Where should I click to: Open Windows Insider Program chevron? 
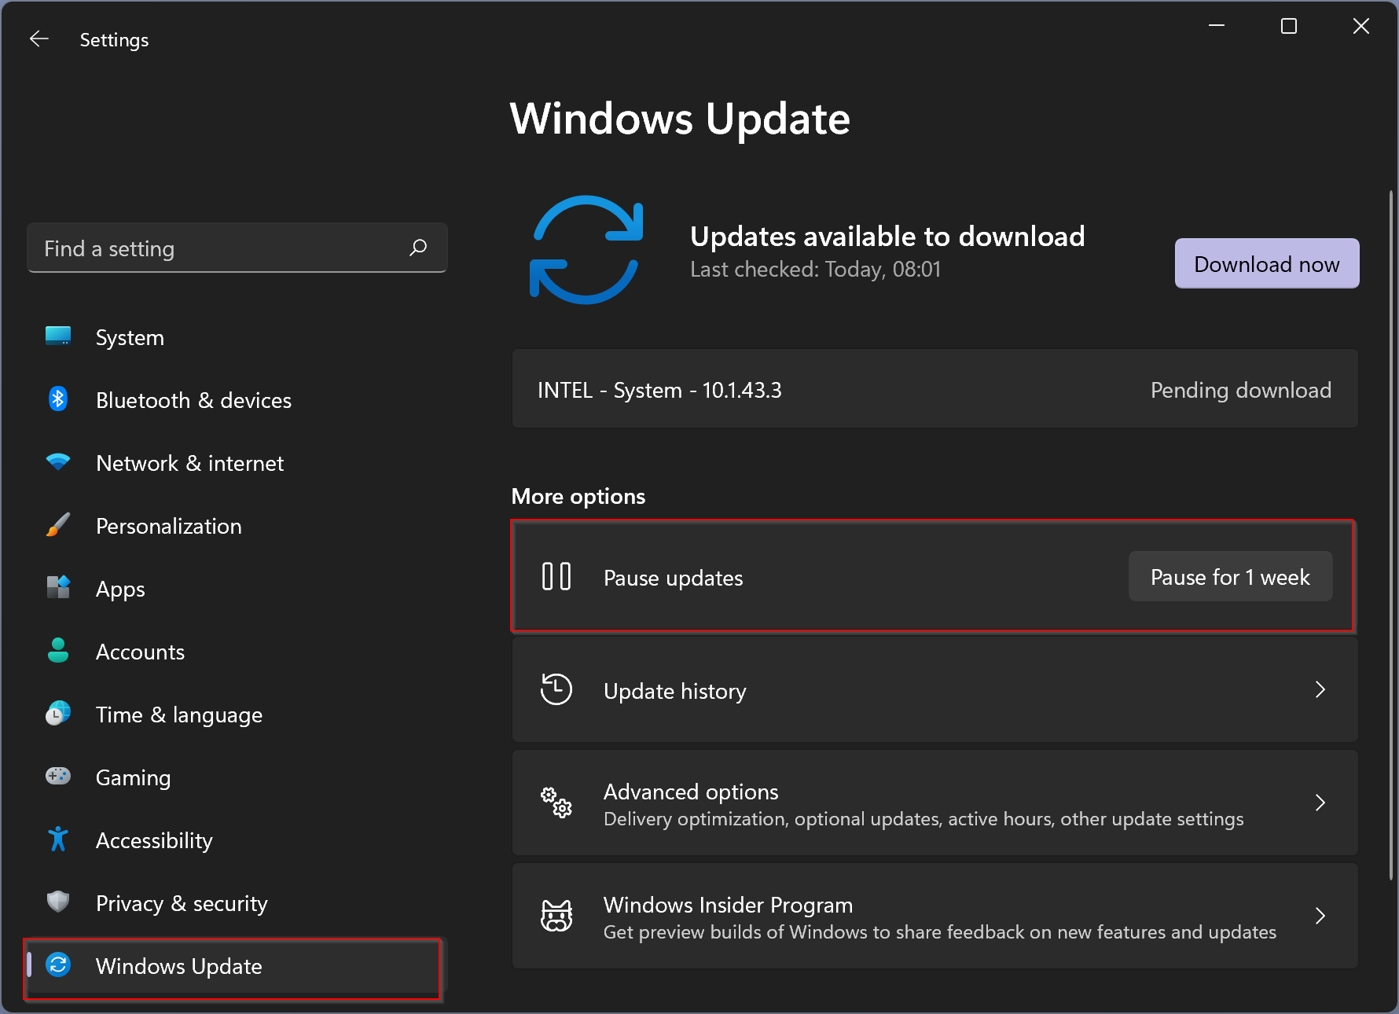[1320, 916]
